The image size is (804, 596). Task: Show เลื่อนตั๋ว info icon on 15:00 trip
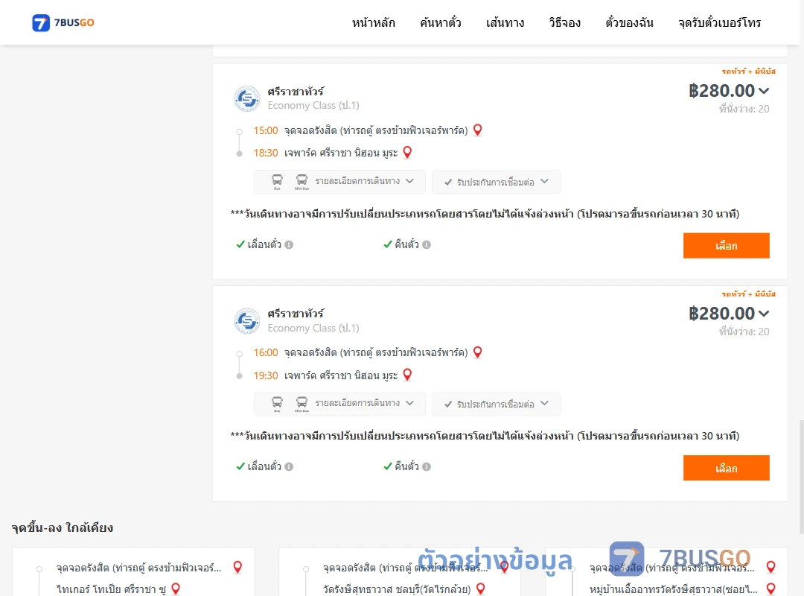coord(289,245)
